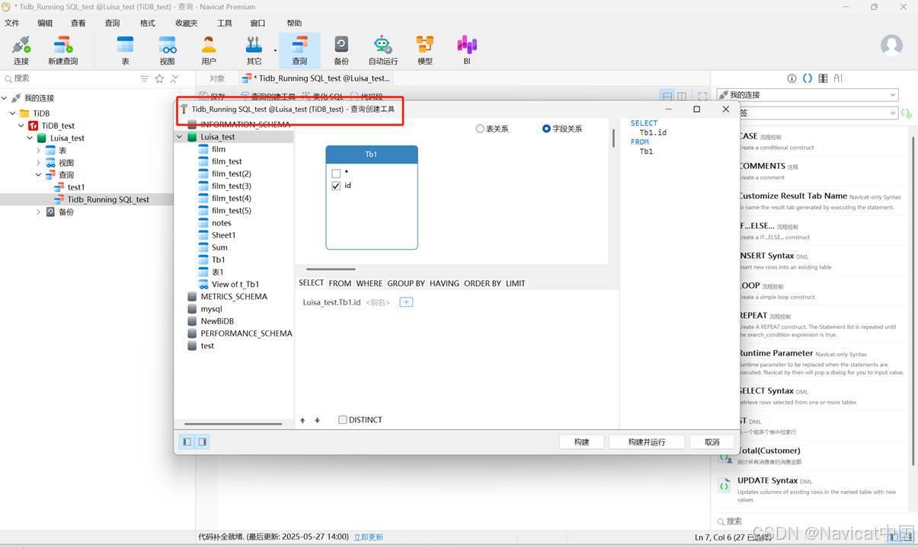Expand the 表 node under Luisa_test
This screenshot has width=918, height=548.
38,151
